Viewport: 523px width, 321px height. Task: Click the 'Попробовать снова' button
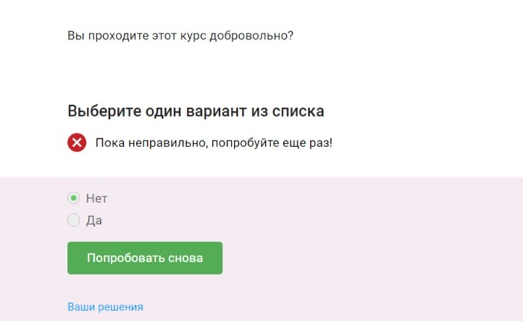pos(145,258)
